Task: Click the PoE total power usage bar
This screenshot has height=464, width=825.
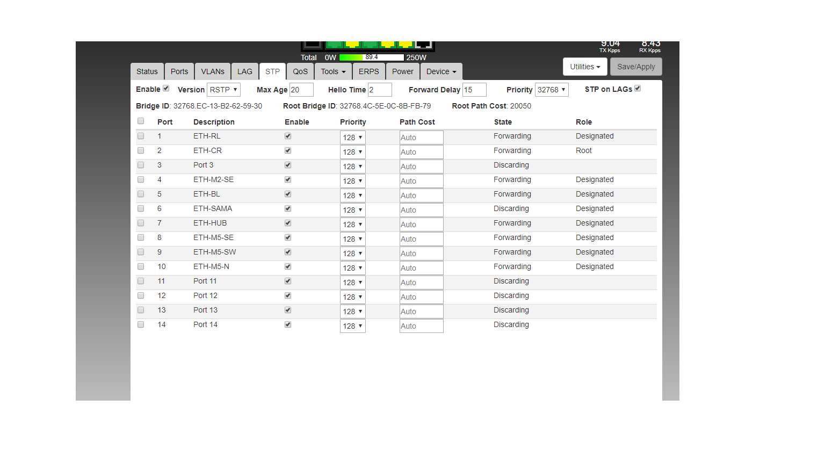Action: pos(371,57)
